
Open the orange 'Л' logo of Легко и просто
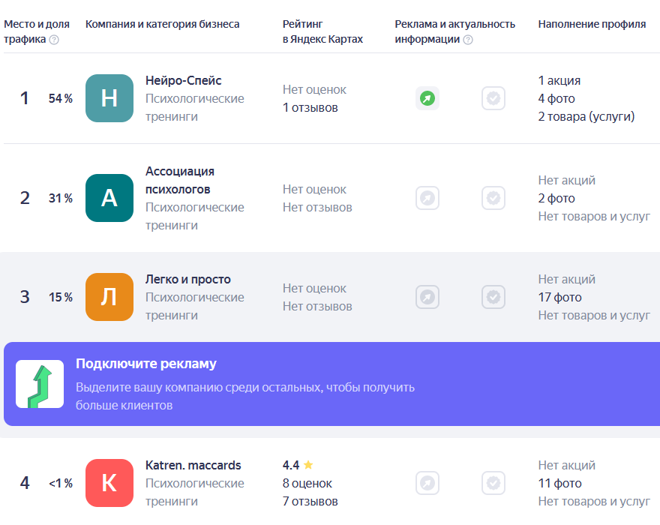pyautogui.click(x=109, y=297)
